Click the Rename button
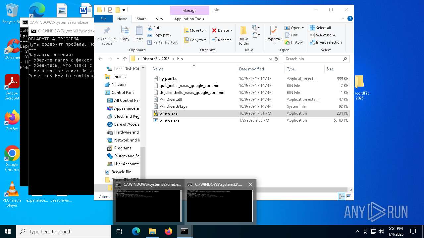 pos(222,40)
